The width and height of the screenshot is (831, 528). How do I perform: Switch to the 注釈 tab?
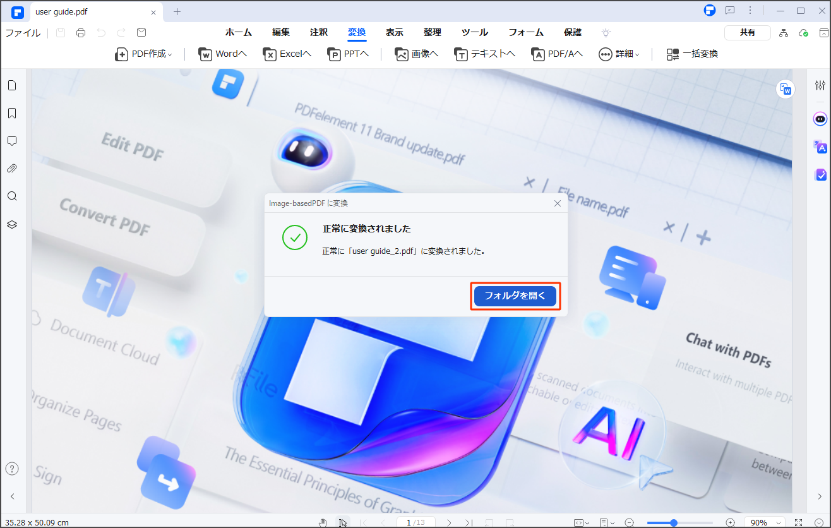(x=319, y=33)
